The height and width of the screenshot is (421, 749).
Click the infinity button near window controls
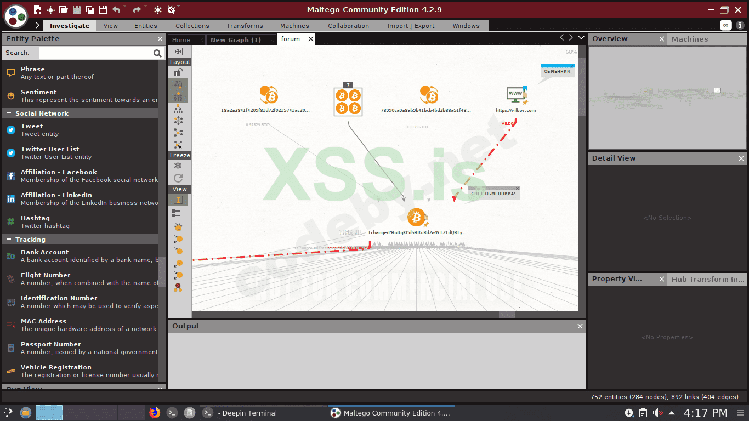coord(725,25)
